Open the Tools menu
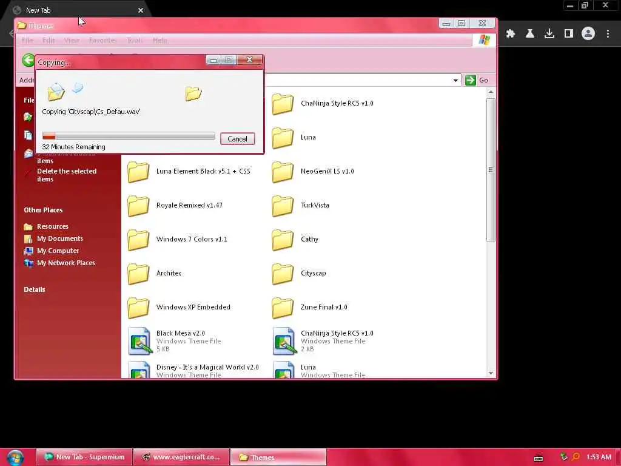Screen dimensions: 621x466 click(x=134, y=40)
